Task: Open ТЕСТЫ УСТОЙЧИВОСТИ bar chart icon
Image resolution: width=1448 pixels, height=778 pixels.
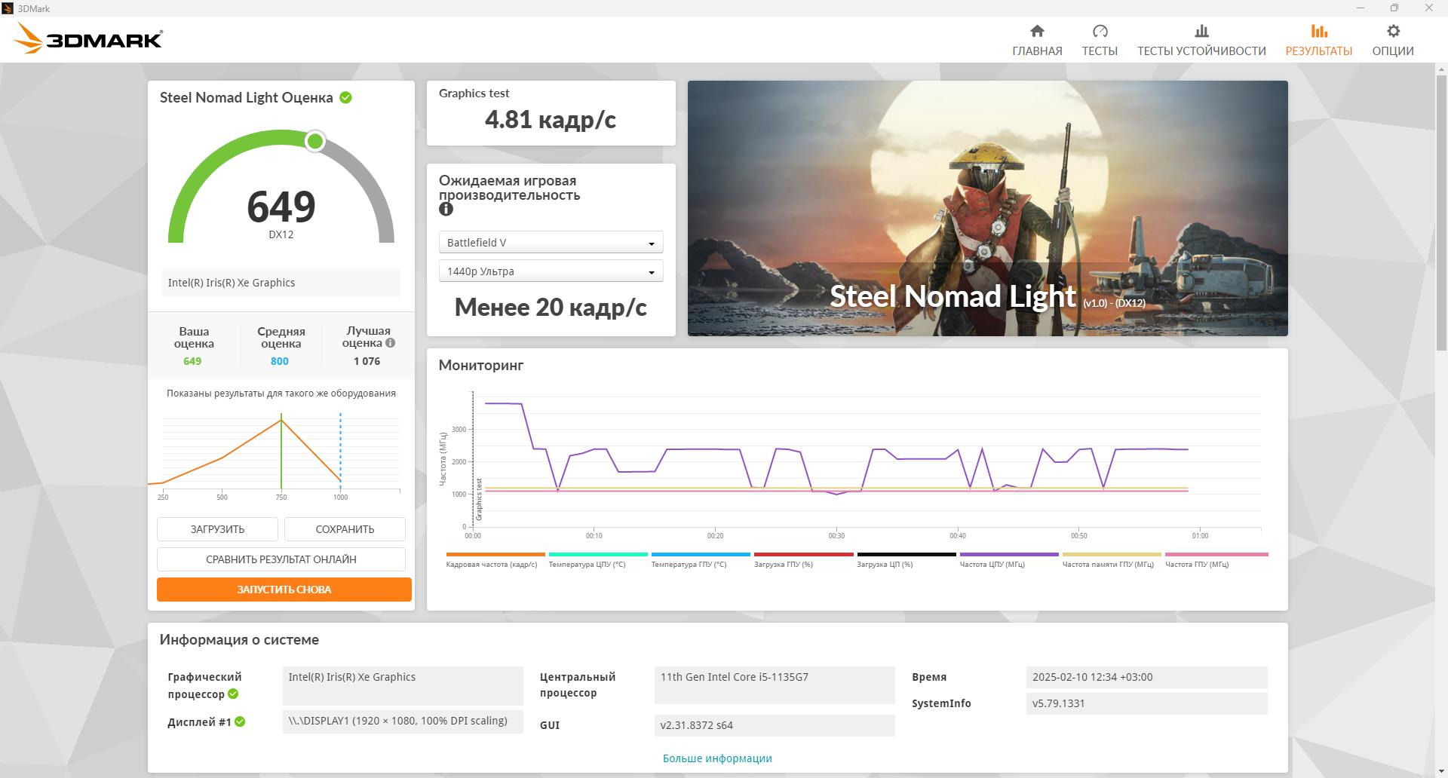Action: 1201,31
